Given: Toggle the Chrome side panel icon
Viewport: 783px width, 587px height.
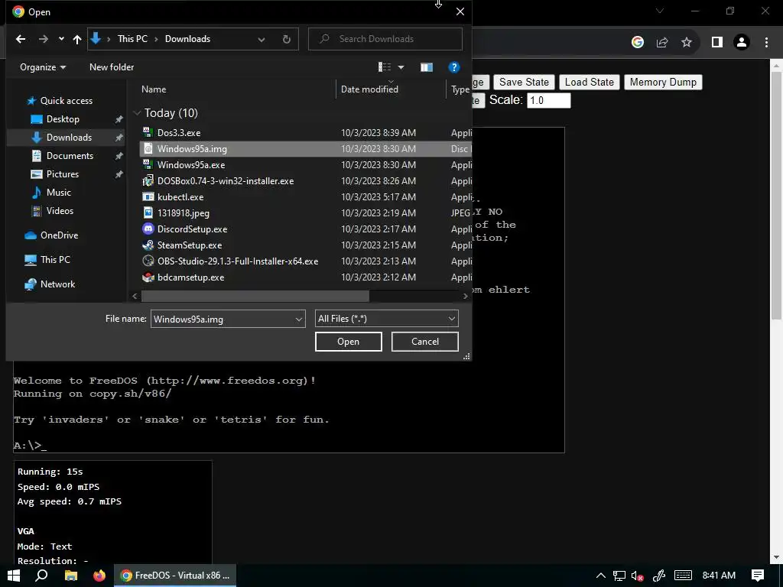Looking at the screenshot, I should 717,43.
